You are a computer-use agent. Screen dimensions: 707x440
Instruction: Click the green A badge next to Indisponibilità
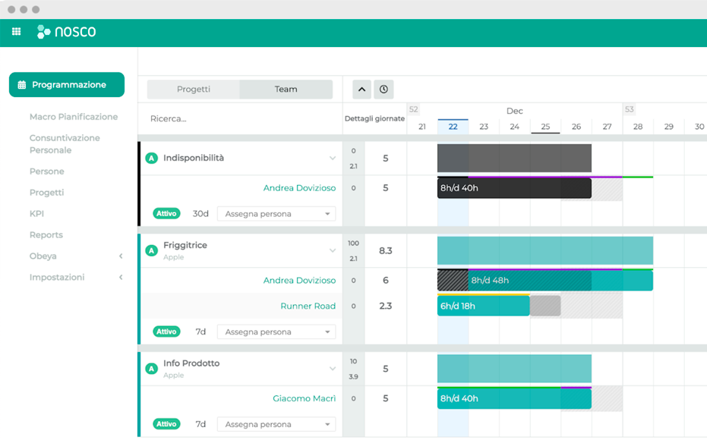[151, 159]
